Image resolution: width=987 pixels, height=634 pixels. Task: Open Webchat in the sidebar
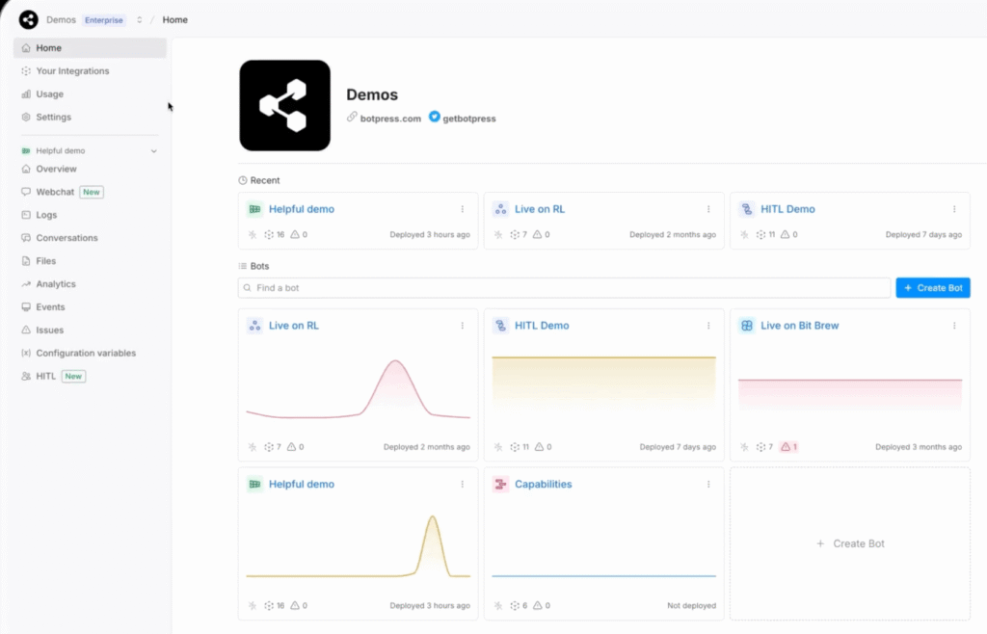tap(55, 192)
